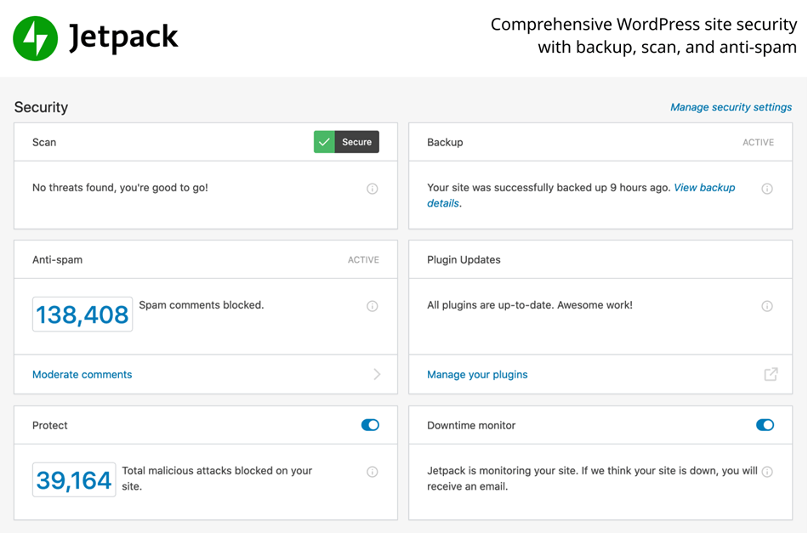Click the Plugin Updates card title
Image resolution: width=808 pixels, height=533 pixels.
tap(464, 259)
